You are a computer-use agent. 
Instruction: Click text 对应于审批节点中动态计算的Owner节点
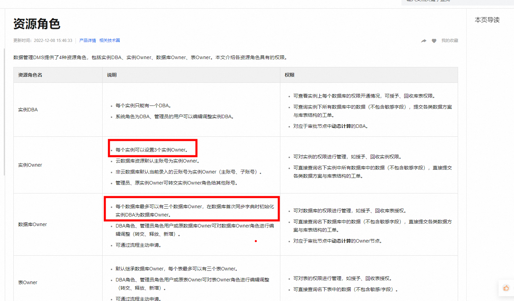338,241
